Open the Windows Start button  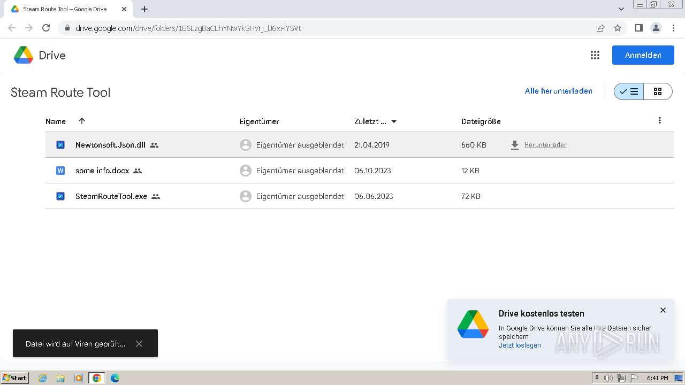pos(15,378)
